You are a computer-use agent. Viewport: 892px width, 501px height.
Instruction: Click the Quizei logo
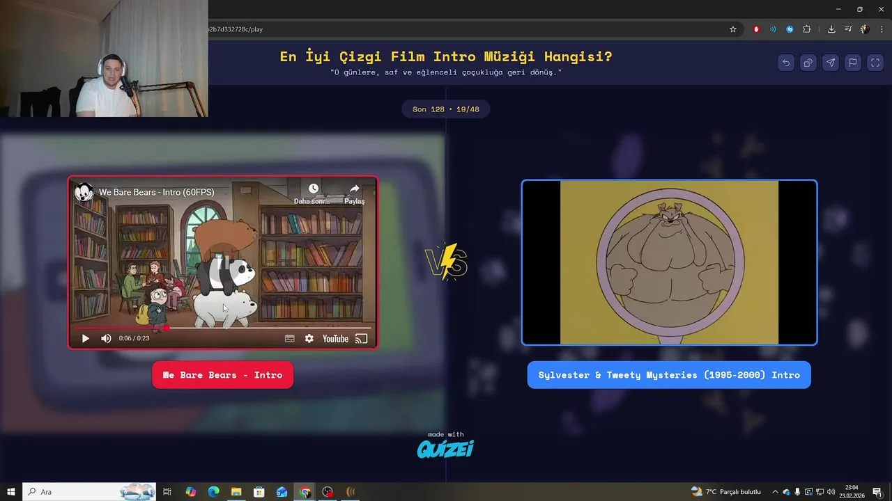(x=445, y=449)
